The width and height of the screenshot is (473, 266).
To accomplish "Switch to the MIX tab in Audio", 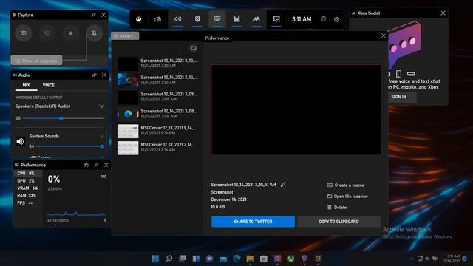I will click(27, 86).
